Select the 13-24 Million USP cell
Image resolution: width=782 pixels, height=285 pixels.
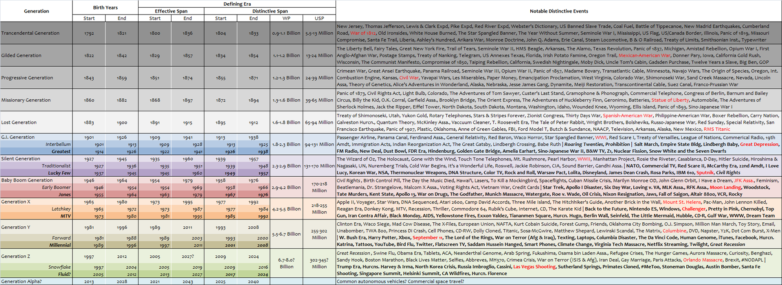[319, 56]
